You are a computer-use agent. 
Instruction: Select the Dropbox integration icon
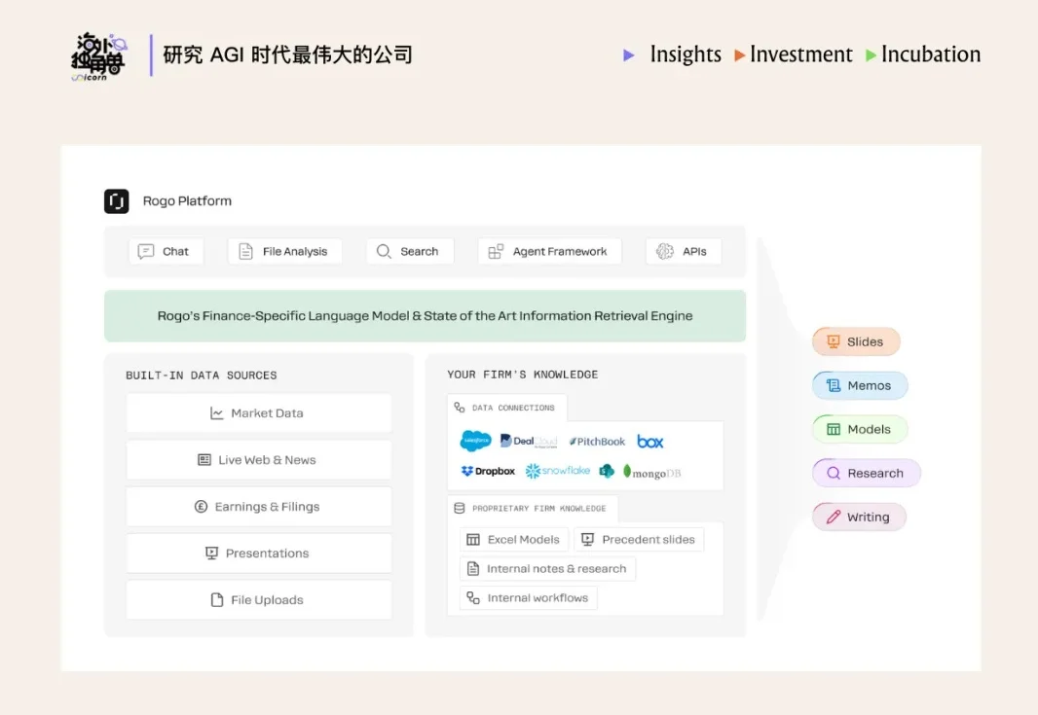click(x=486, y=471)
